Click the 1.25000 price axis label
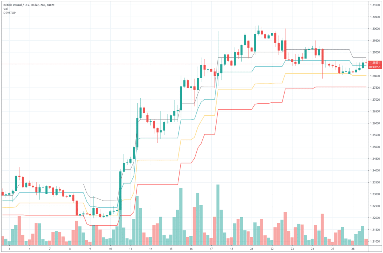This screenshot has height=253, width=383. tap(375, 147)
